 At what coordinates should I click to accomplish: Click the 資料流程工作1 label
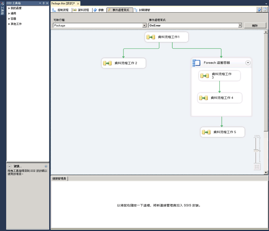click(x=169, y=37)
